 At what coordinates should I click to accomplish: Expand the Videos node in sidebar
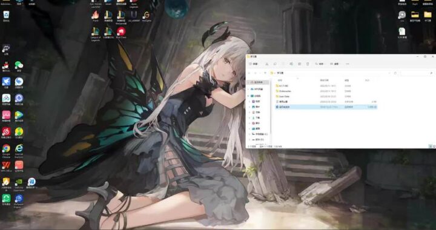click(x=249, y=102)
